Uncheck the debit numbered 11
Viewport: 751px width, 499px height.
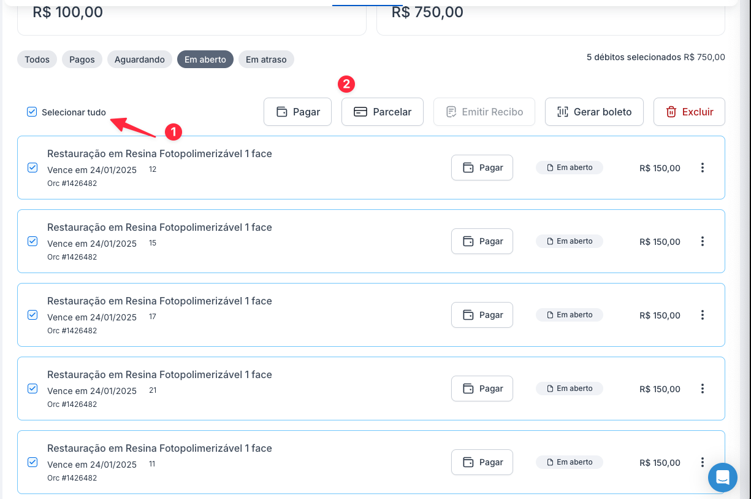click(x=32, y=462)
